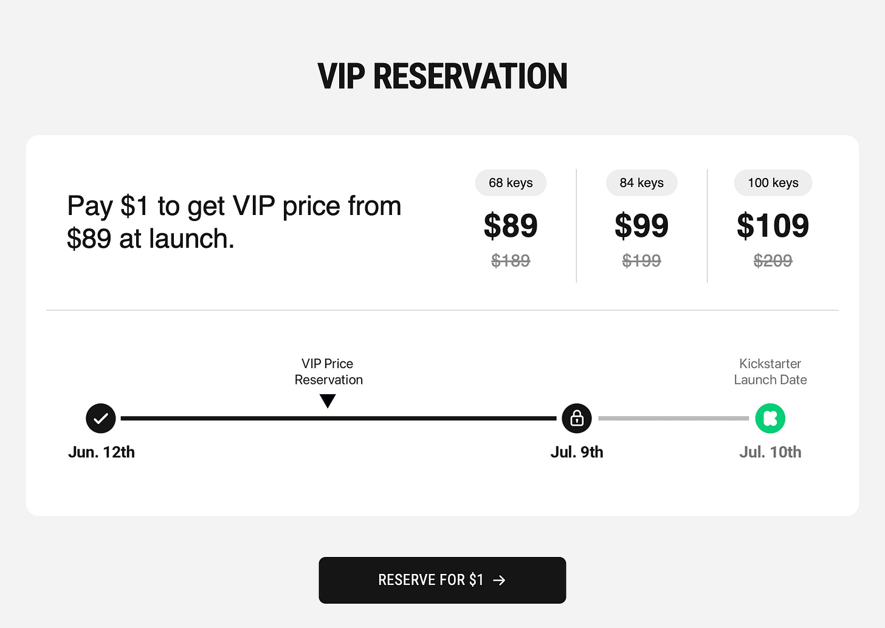Select the 68 keys badge

(511, 183)
